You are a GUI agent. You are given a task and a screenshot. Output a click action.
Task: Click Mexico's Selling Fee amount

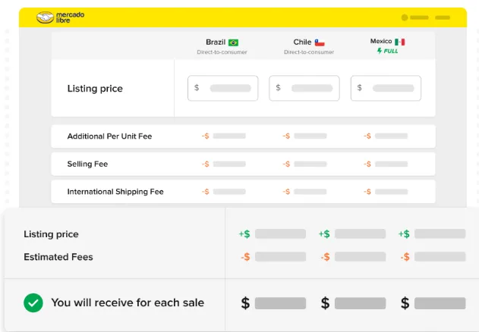point(386,164)
